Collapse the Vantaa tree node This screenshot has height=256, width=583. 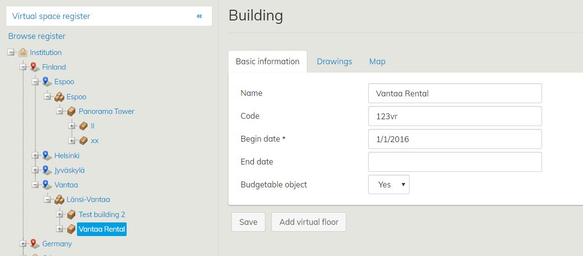point(35,185)
